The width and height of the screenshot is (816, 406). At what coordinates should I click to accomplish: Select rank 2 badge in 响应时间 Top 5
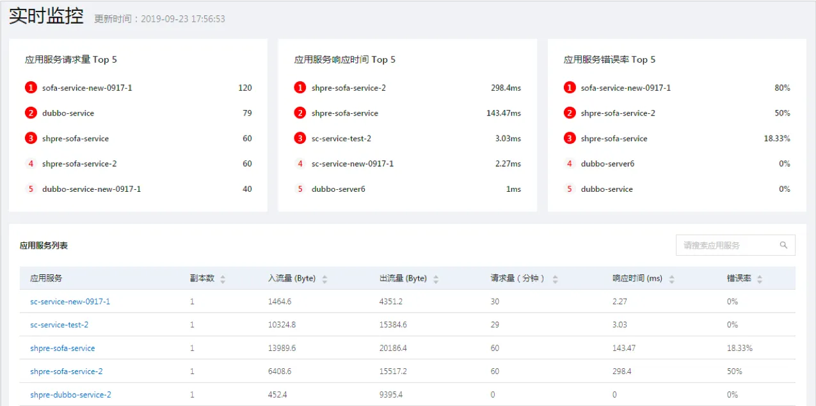pyautogui.click(x=300, y=113)
